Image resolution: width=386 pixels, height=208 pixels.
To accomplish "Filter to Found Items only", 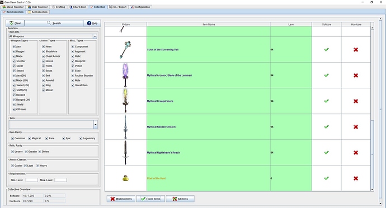I will click(150, 198).
